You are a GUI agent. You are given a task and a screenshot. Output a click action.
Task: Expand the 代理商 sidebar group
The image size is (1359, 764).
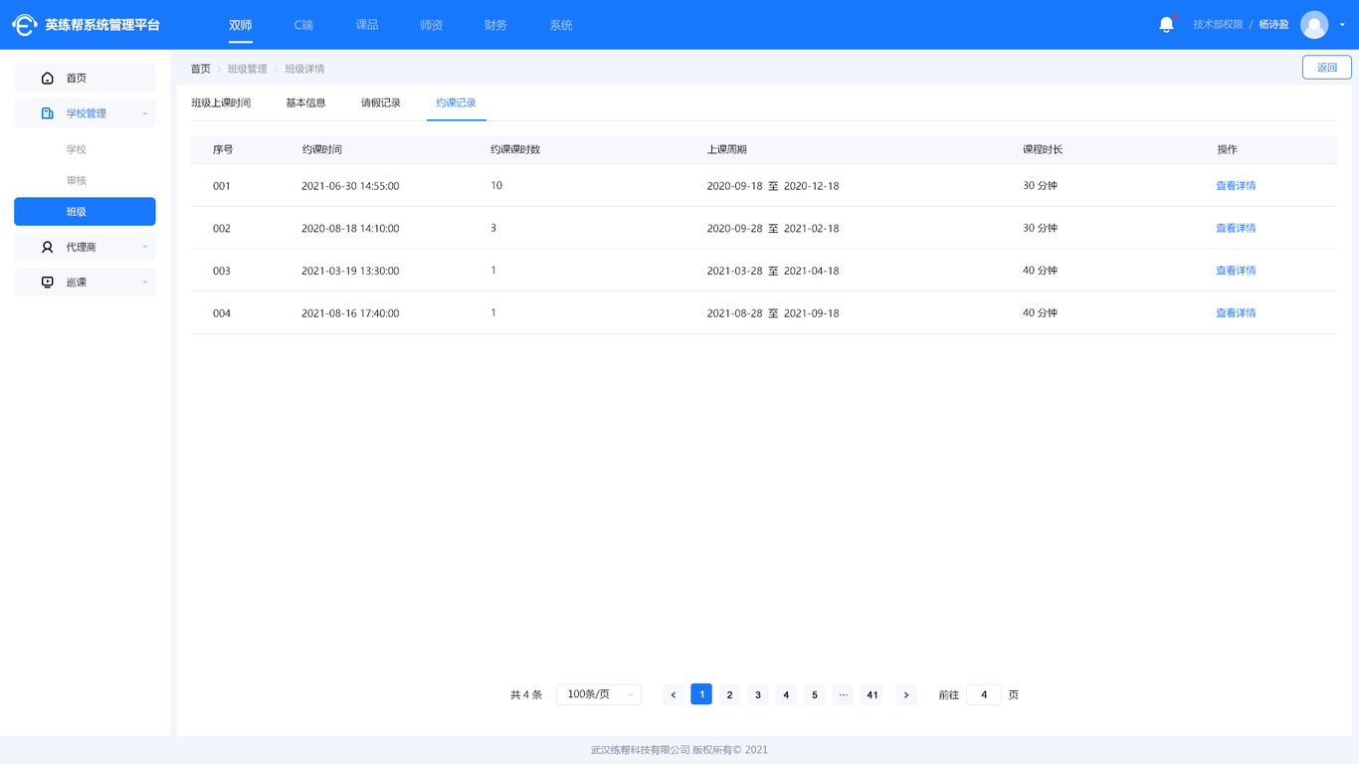pos(145,247)
